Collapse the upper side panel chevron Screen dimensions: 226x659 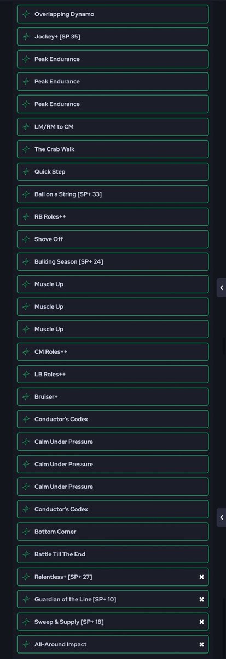(222, 288)
